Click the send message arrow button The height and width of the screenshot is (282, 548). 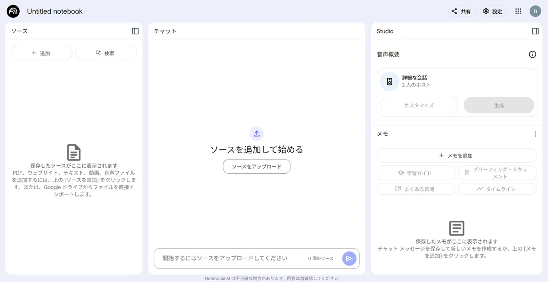point(349,259)
